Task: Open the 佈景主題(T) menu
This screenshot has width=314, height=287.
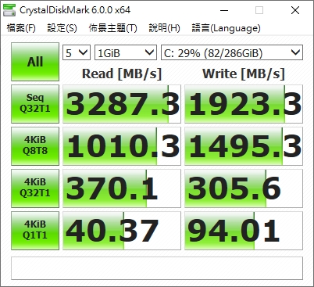Action: (x=112, y=28)
